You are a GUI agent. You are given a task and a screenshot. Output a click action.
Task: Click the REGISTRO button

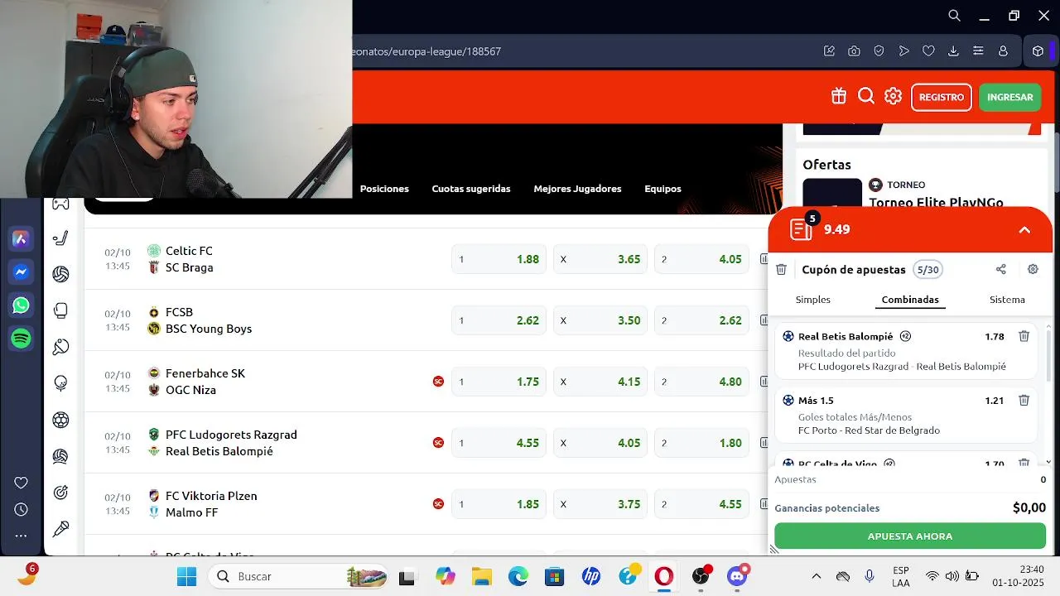(x=942, y=97)
